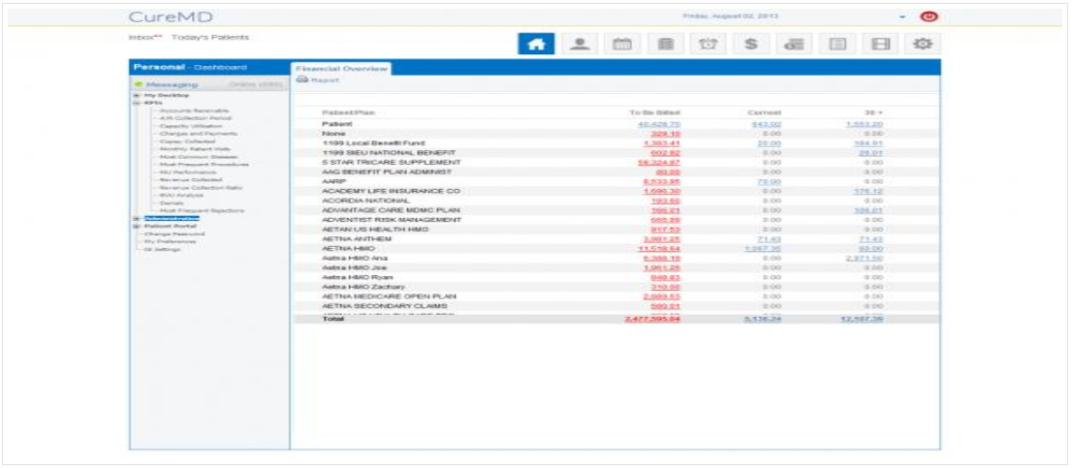Screen dimensions: 1073x468
Task: Open the 2,971.50 amount for Aetna HMO Ana
Action: [865, 258]
